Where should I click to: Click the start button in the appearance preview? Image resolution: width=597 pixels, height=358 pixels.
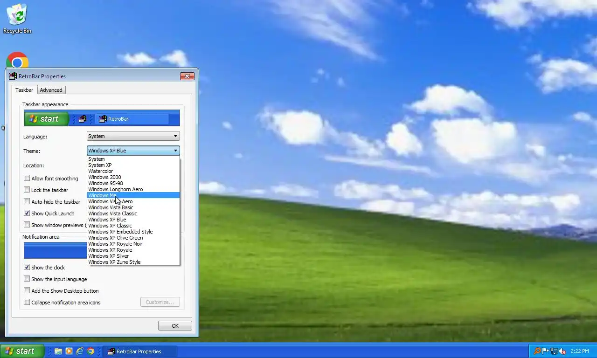[x=46, y=119]
